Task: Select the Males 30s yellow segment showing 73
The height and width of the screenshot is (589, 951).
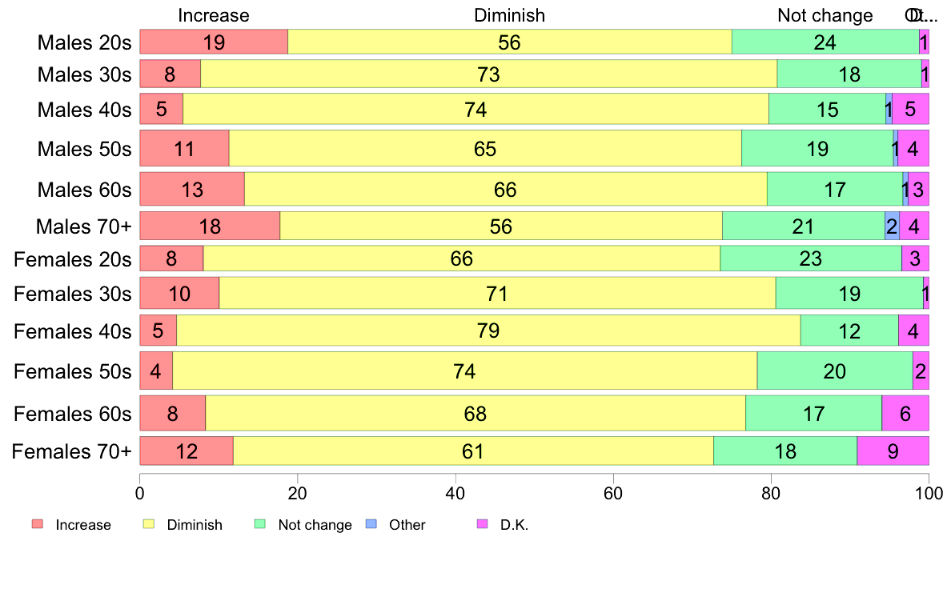Action: (x=488, y=74)
